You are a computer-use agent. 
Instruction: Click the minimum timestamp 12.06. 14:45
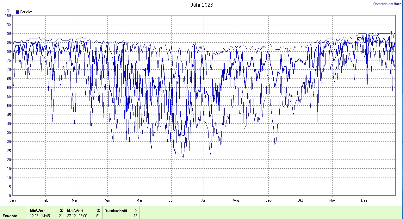point(40,216)
